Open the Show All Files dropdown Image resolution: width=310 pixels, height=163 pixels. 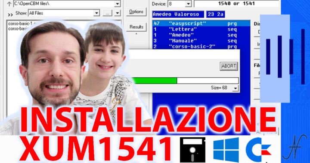[96, 13]
